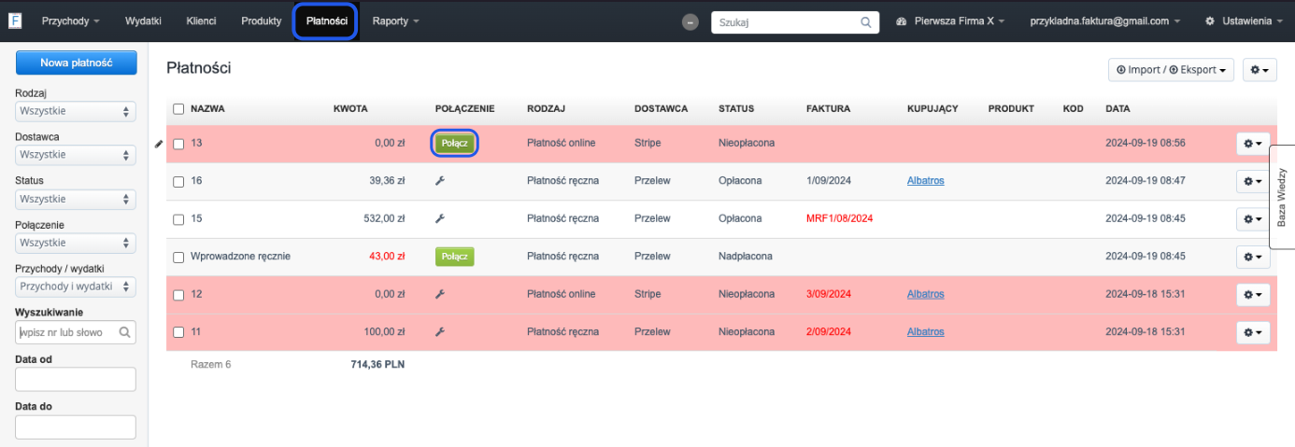Screen dimensions: 1295x447
Task: Click the Data od date field
Action: click(76, 379)
